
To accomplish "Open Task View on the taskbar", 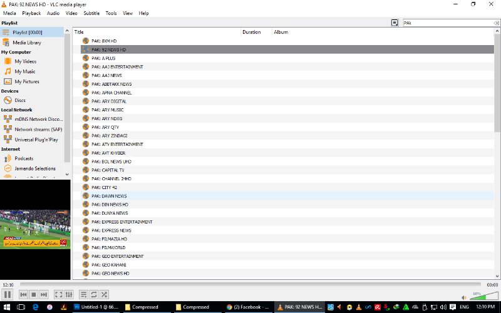I will point(21,307).
